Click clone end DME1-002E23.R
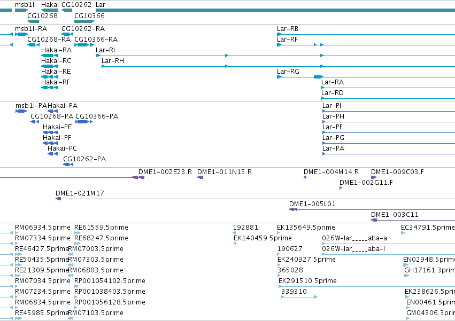Image resolution: width=455 pixels, height=321 pixels. [x=165, y=172]
